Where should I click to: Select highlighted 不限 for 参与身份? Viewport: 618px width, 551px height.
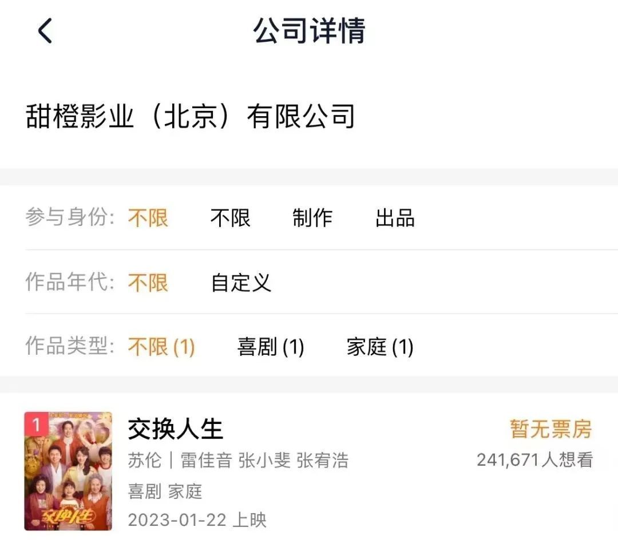(148, 217)
